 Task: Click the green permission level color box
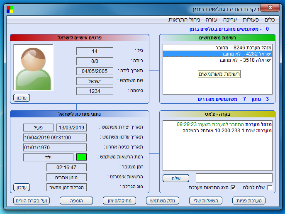point(82,157)
